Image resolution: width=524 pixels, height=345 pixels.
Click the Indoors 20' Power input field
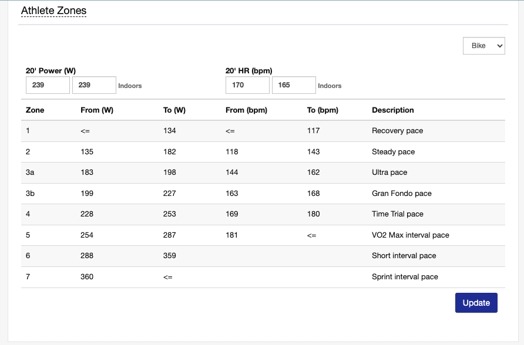click(x=94, y=85)
